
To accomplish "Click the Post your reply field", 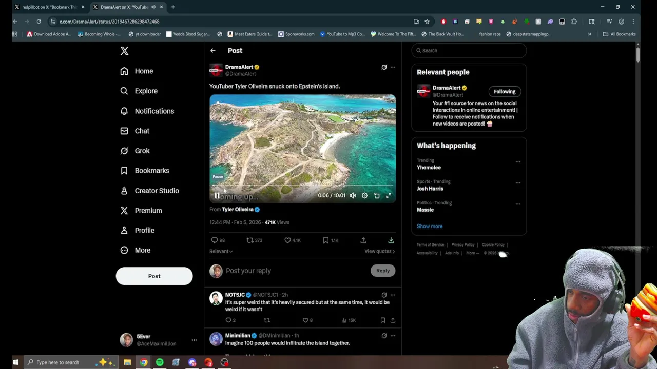I will coord(295,271).
